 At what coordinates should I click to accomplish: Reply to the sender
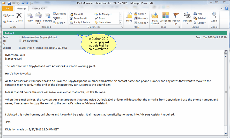pos(30,17)
